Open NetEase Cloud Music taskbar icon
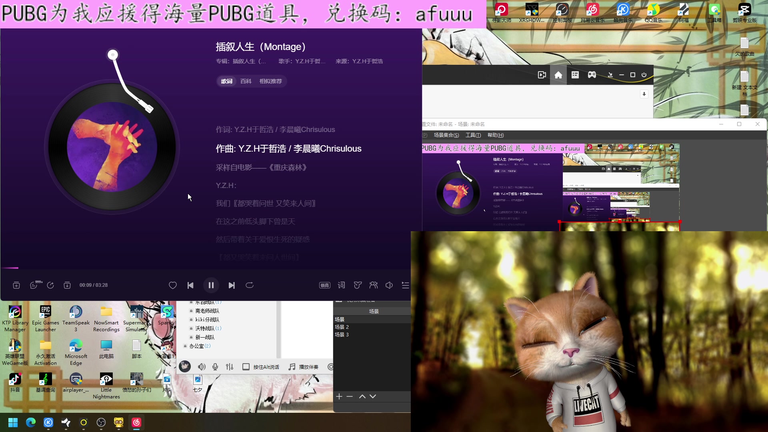Viewport: 768px width, 432px height. click(x=136, y=422)
